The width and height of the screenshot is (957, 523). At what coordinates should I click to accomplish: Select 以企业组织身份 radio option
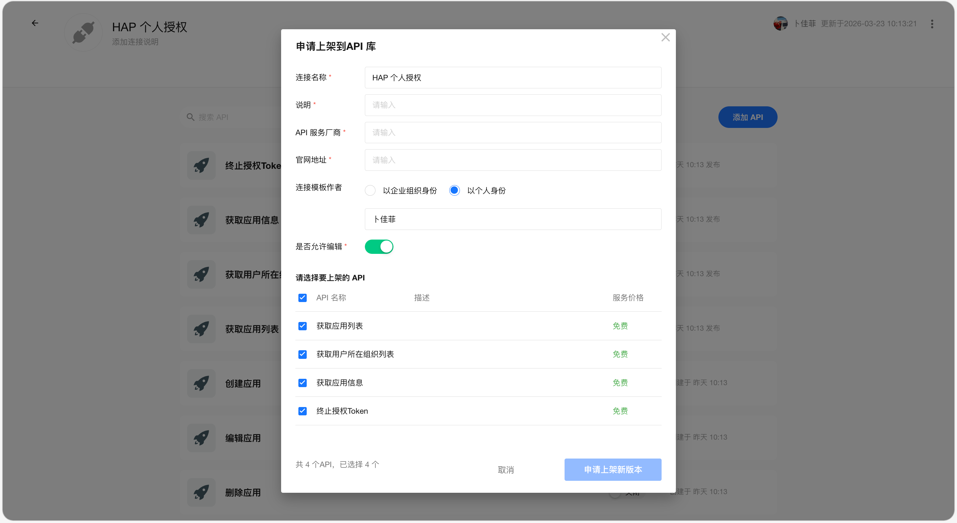point(370,190)
